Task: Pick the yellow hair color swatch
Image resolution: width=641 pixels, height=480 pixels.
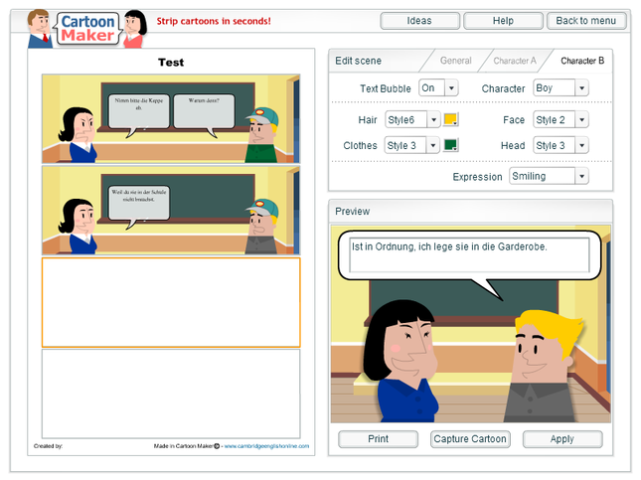Action: coord(450,119)
